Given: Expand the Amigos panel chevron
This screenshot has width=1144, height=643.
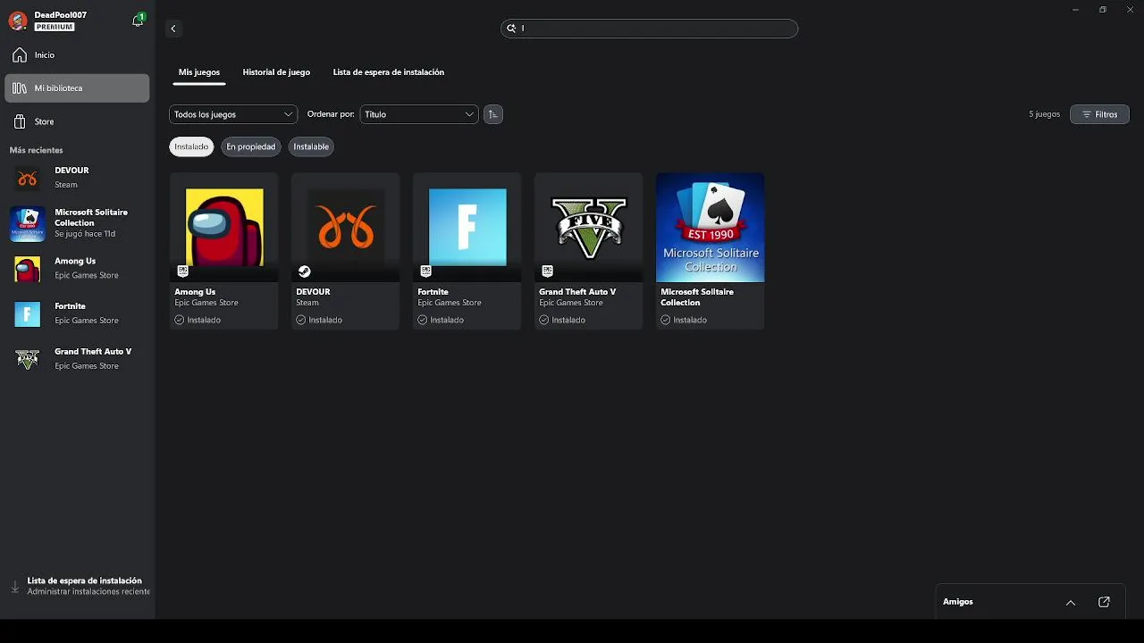Looking at the screenshot, I should (1071, 602).
